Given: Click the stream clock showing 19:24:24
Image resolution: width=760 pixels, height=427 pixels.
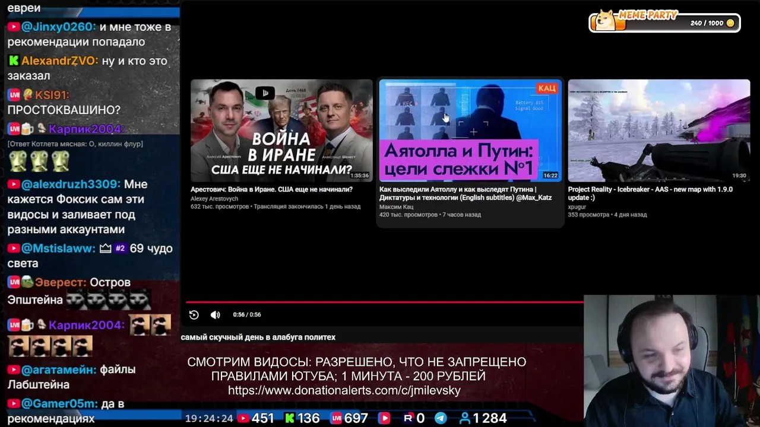Looking at the screenshot, I should click(x=209, y=419).
